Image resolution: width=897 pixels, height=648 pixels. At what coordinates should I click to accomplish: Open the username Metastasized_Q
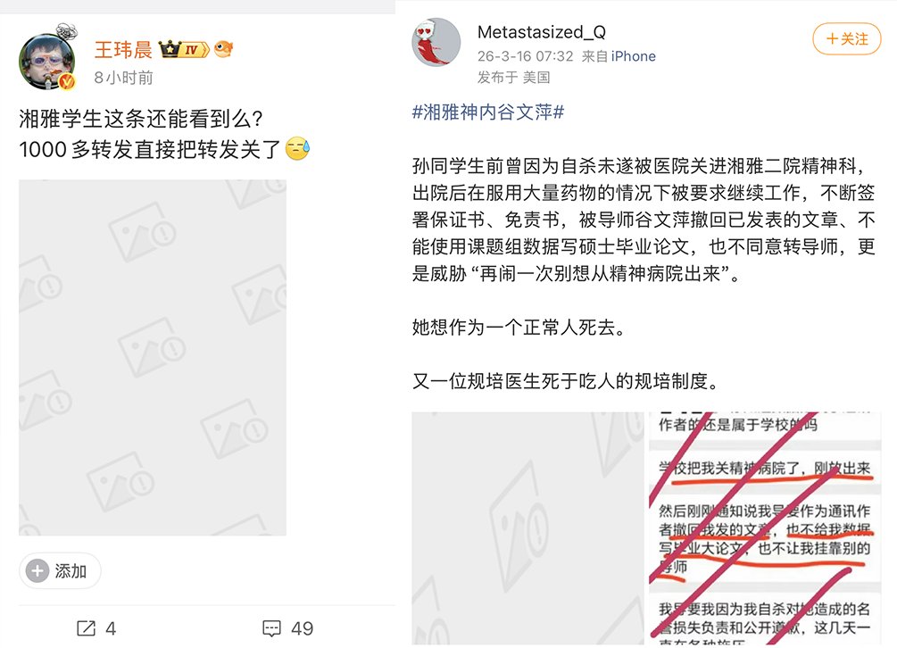541,32
